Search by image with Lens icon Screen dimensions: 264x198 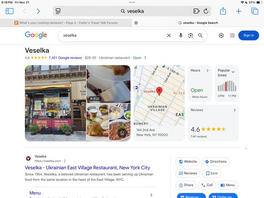click(x=191, y=36)
